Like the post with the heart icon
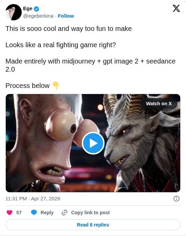186x236 pixels. coord(10,213)
